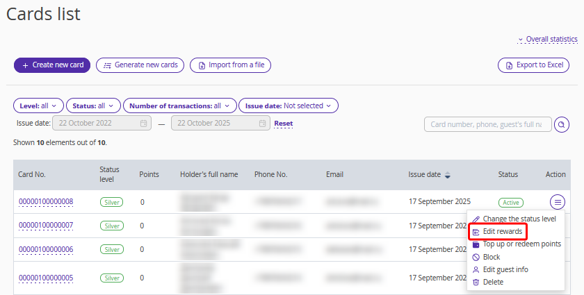Screen dimensions: 584x295
Task: Expand the Overall statistics section
Action: (x=548, y=40)
